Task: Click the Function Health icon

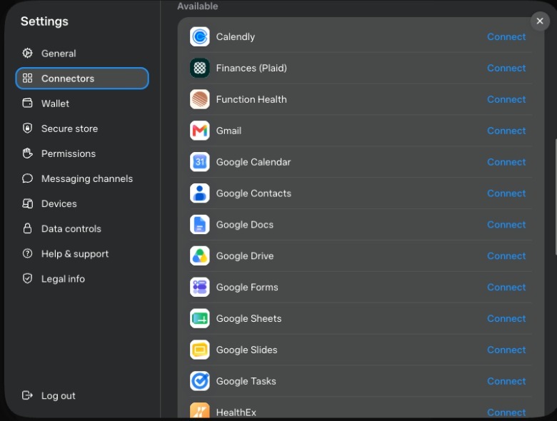Action: click(x=200, y=99)
